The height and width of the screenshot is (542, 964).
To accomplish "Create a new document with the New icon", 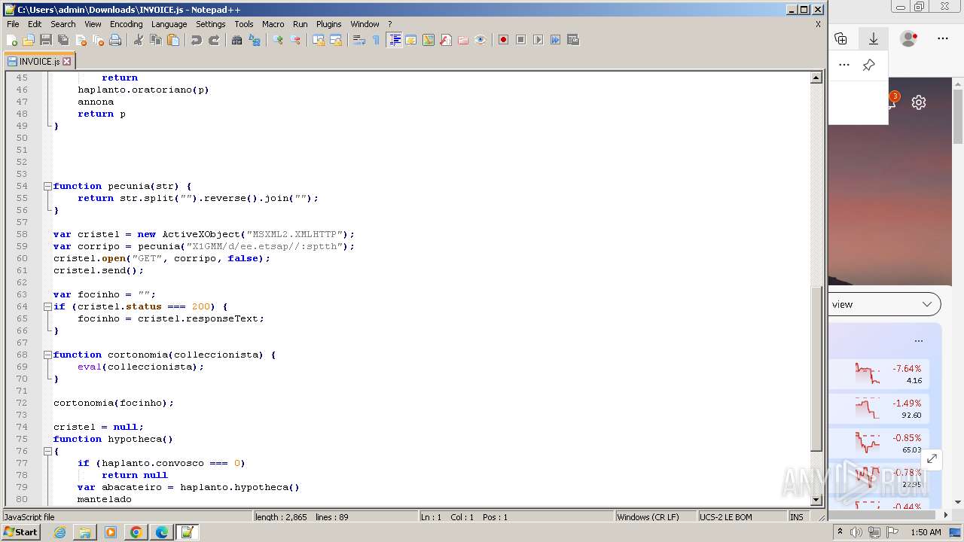I will [x=12, y=40].
